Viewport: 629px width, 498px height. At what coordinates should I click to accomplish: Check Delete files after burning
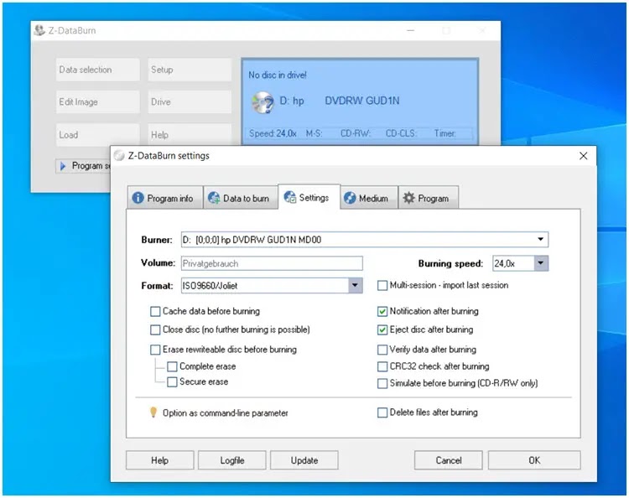click(x=382, y=412)
